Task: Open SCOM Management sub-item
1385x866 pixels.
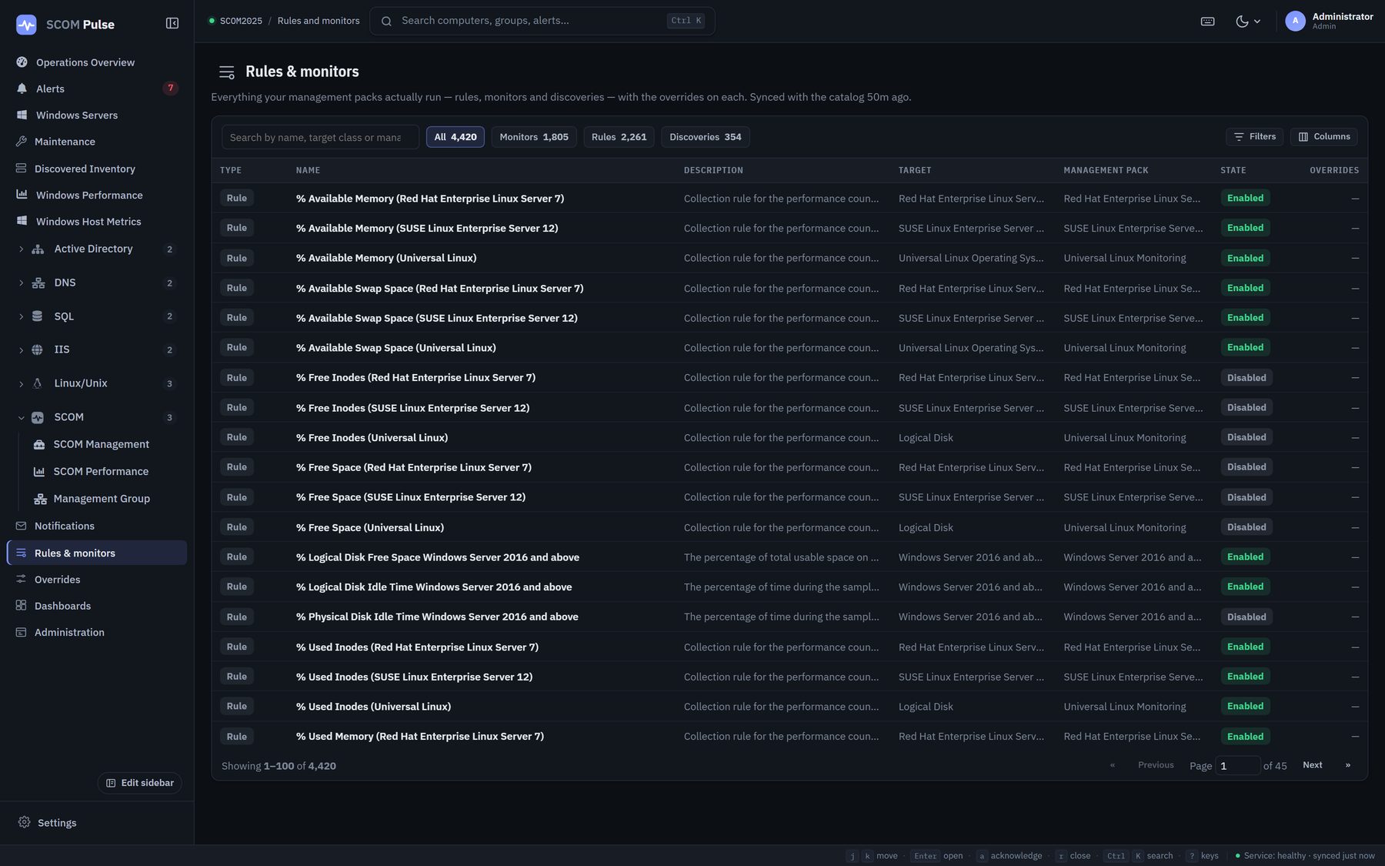Action: 106,444
